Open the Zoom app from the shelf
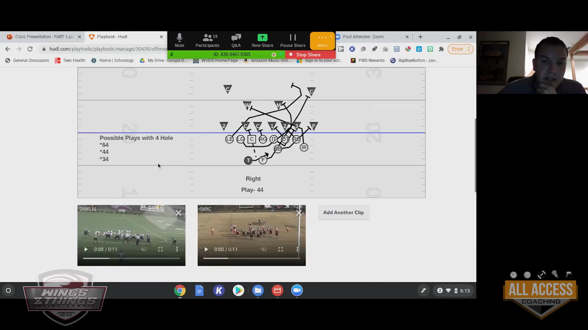The width and height of the screenshot is (588, 330). tap(297, 291)
